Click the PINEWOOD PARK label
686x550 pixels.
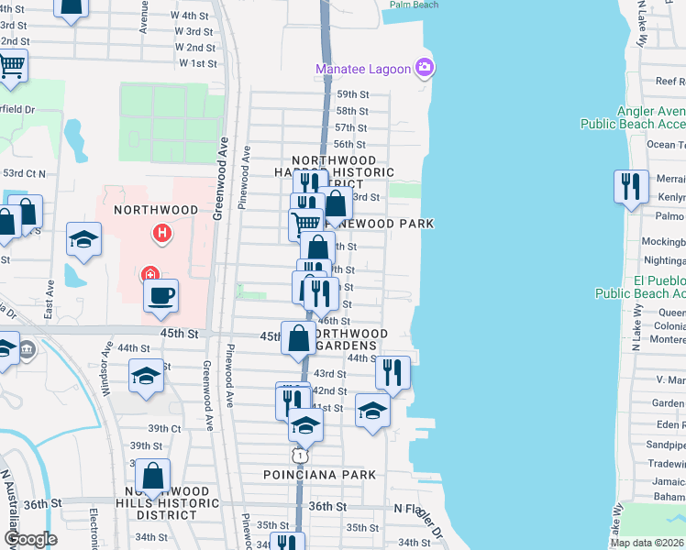click(381, 224)
